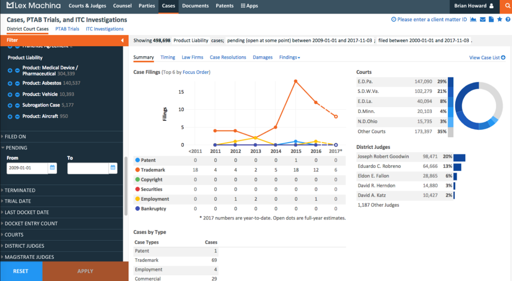Screen dimensions: 512x281
Task: Switch to the PTAB Trials tab
Action: [x=67, y=29]
